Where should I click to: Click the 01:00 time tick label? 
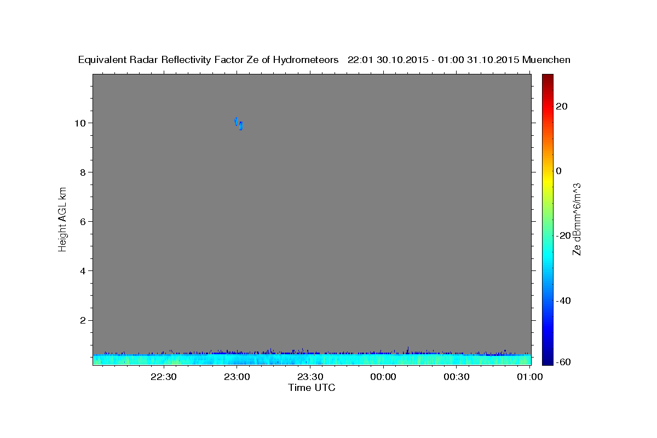pos(530,377)
